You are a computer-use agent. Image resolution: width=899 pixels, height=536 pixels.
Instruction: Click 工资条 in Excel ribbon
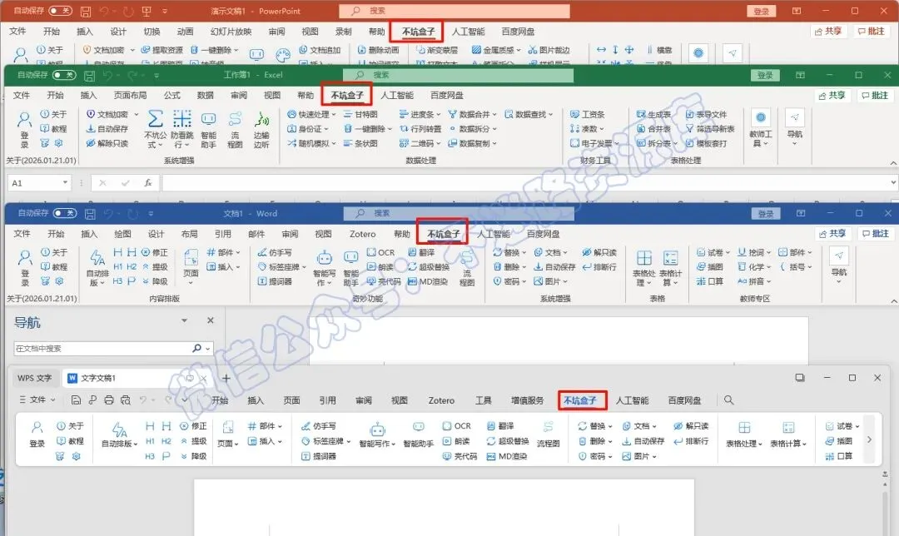tap(588, 114)
